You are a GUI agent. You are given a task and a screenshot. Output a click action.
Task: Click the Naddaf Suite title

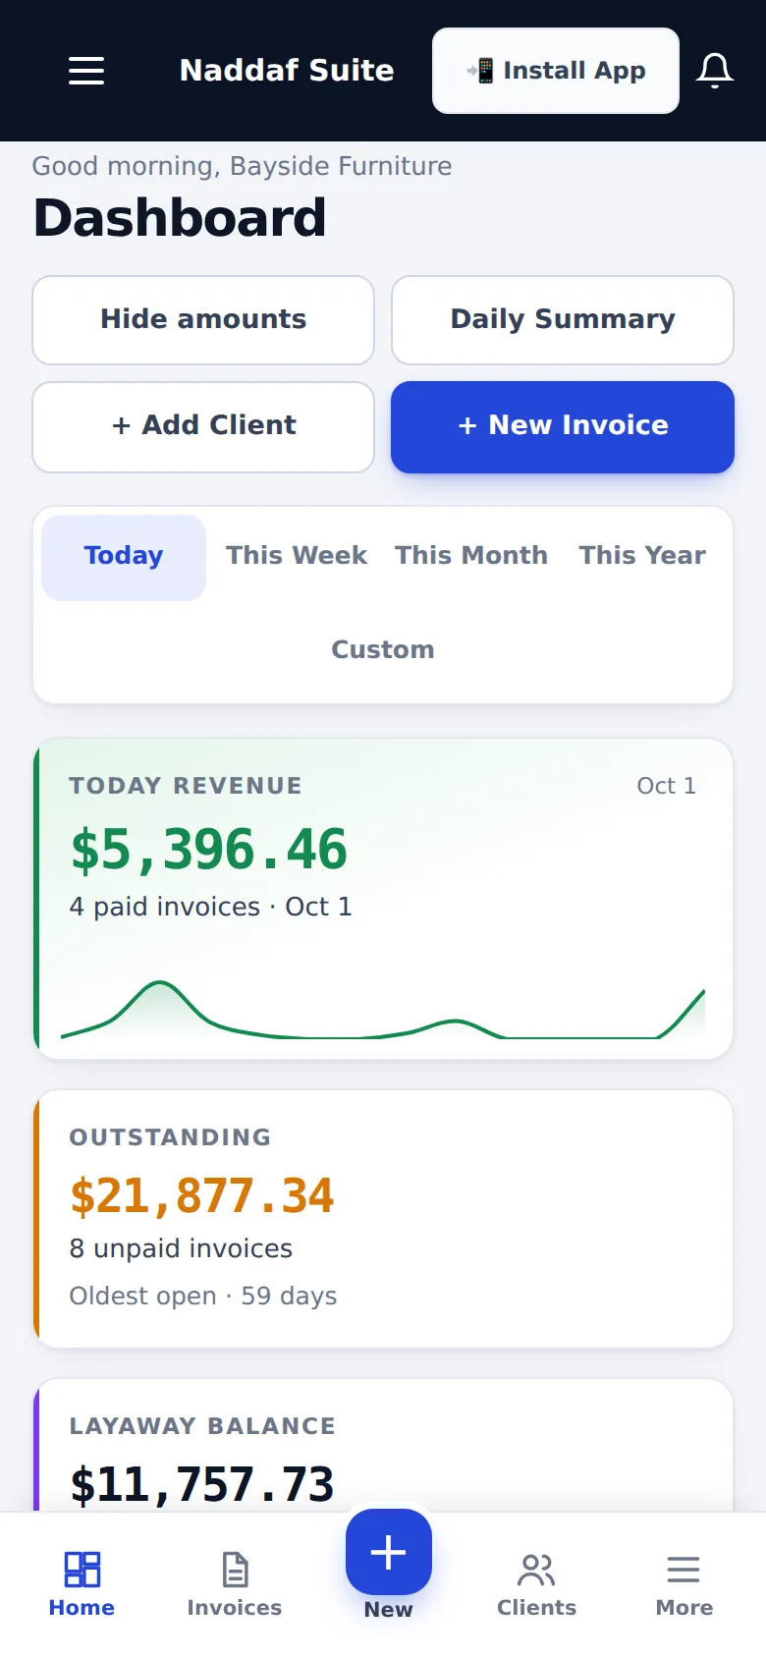(287, 71)
